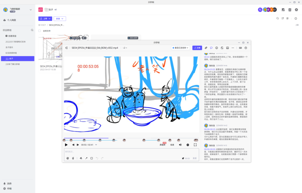Image resolution: width=302 pixels, height=193 pixels.
Task: Step forward one frame
Action: point(78,145)
